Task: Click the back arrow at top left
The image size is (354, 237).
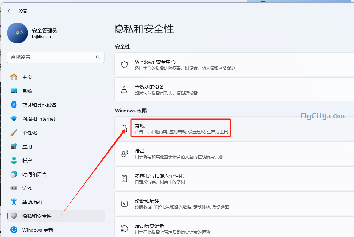Action: click(9, 11)
